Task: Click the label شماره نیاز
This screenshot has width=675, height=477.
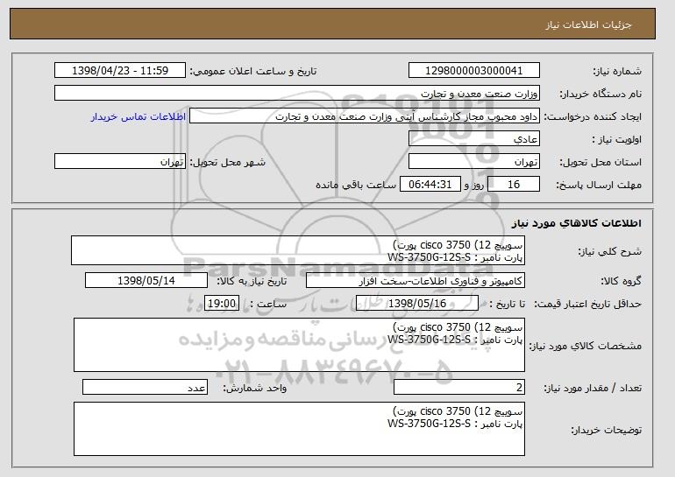Action: tap(617, 71)
